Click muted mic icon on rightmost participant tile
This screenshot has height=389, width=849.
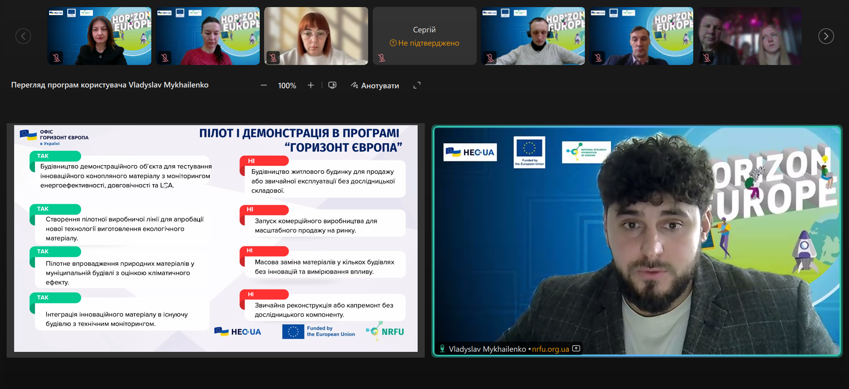[x=707, y=57]
